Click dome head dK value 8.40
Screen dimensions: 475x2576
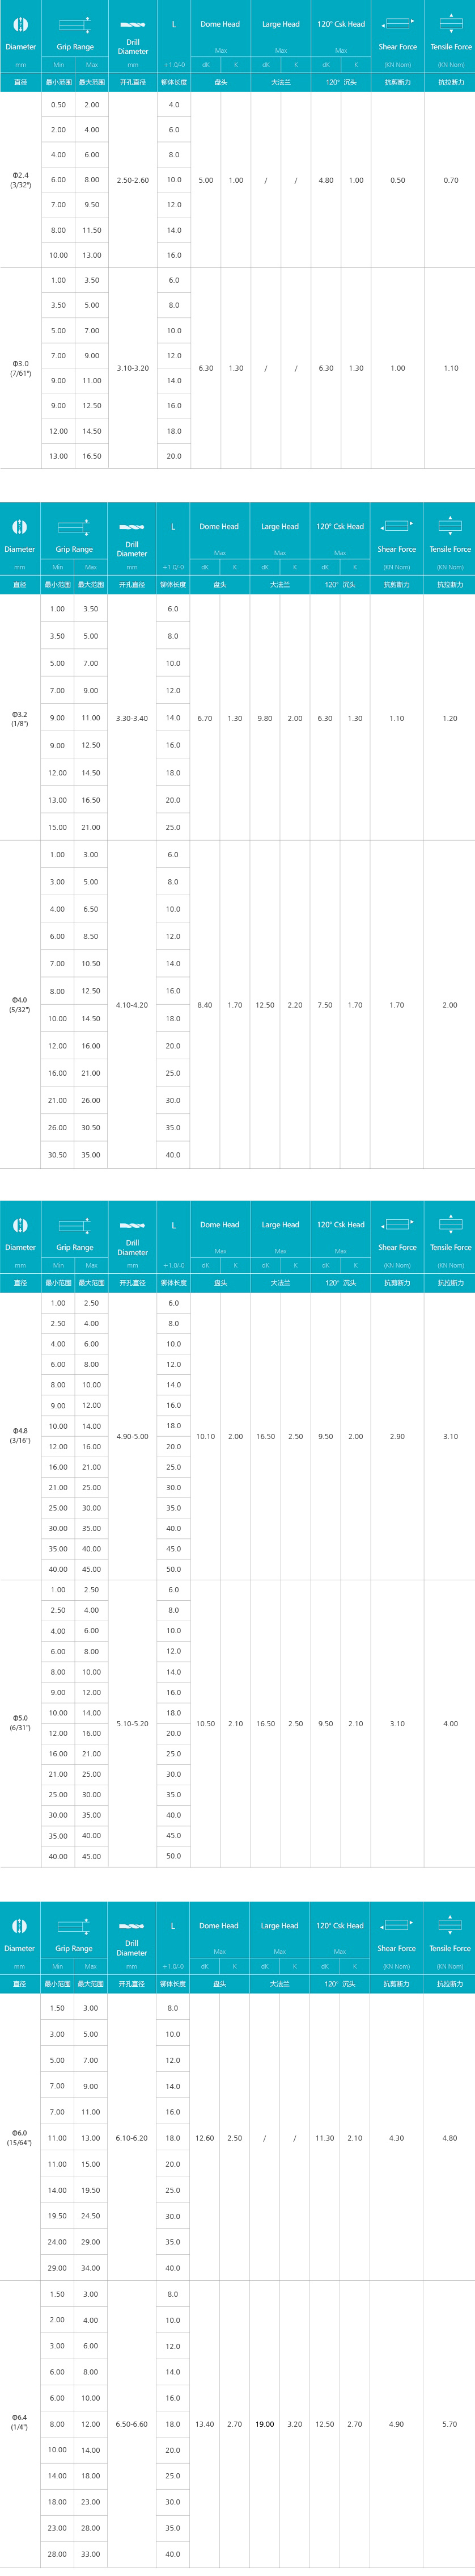[205, 1005]
